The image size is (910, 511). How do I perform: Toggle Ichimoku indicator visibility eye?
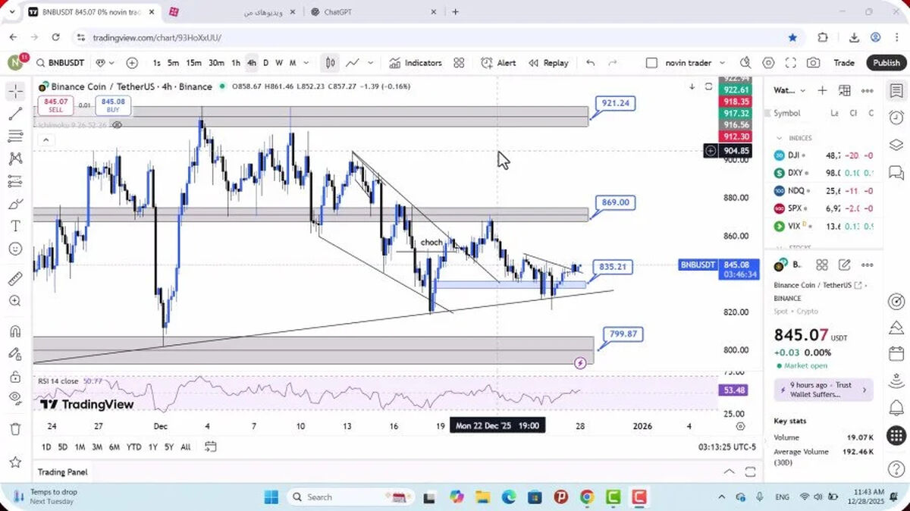tap(117, 125)
